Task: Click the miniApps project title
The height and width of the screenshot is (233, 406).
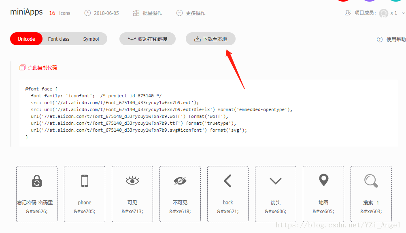Action: coord(26,12)
